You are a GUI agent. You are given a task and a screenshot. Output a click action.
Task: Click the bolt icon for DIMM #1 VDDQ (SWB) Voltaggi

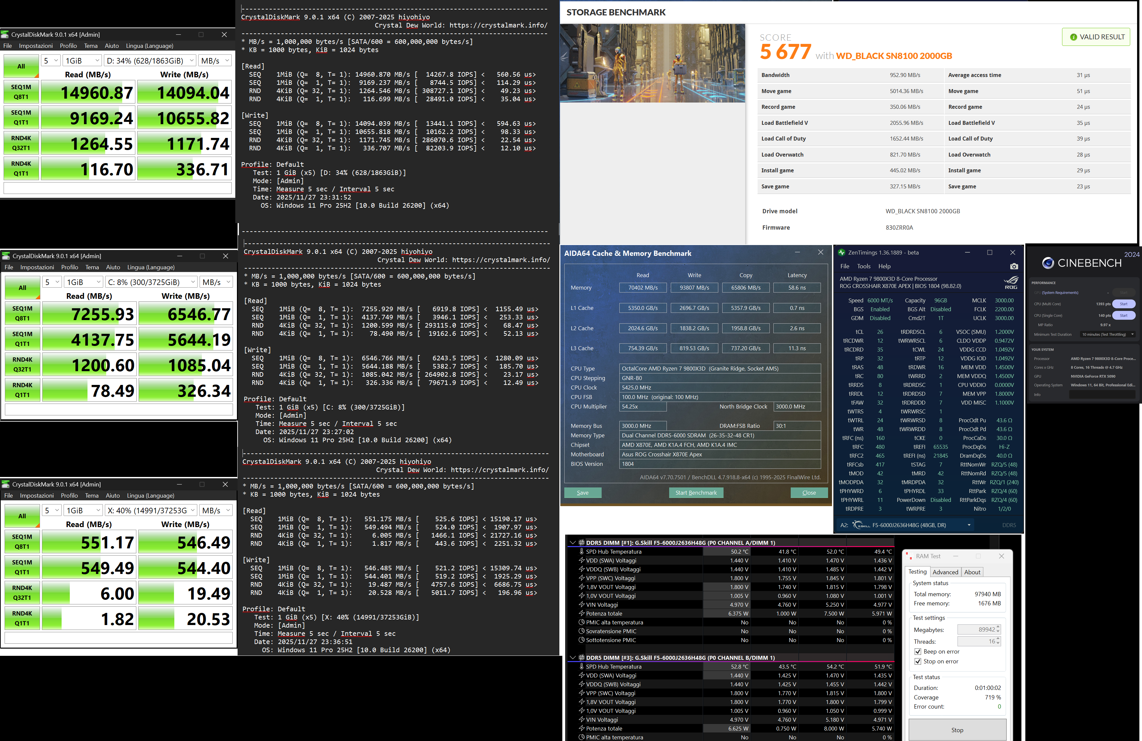point(582,569)
